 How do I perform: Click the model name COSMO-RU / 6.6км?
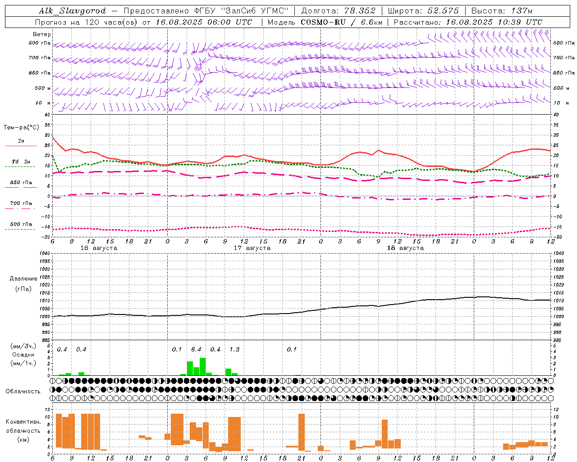[342, 22]
